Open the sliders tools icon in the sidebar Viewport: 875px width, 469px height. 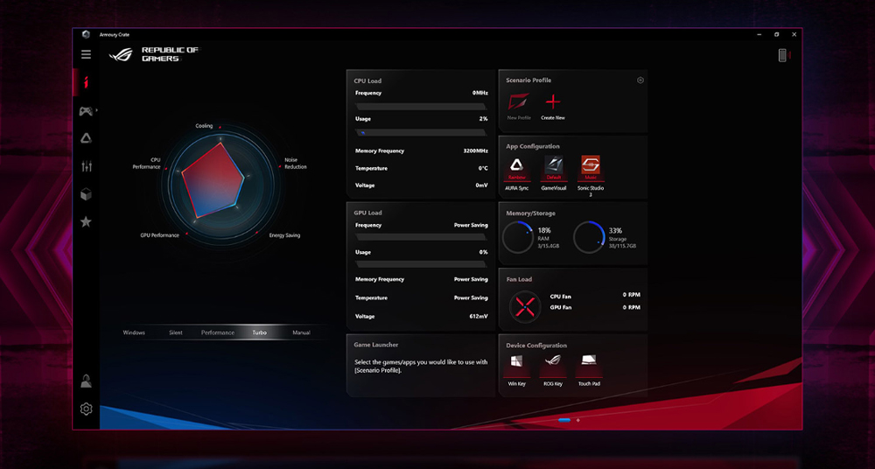(86, 166)
